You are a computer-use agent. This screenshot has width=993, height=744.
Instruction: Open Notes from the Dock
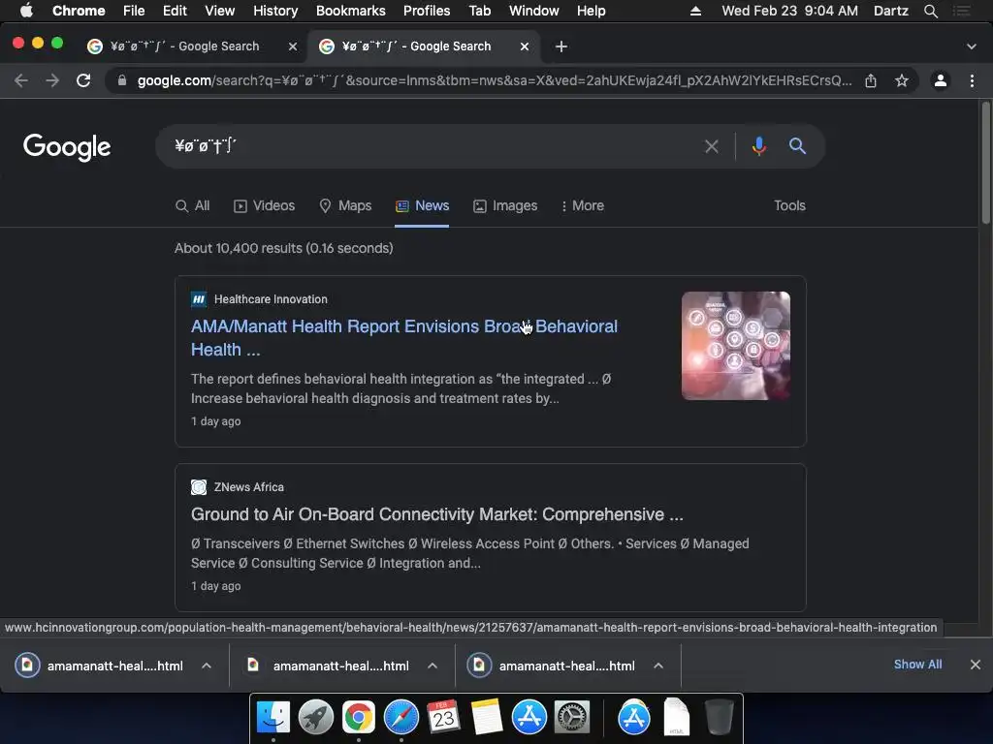point(487,717)
